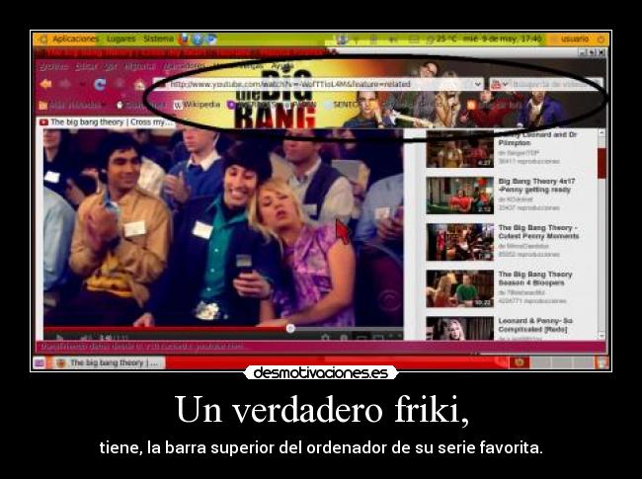
Task: Expand the address bar history dropdown
Action: (477, 84)
